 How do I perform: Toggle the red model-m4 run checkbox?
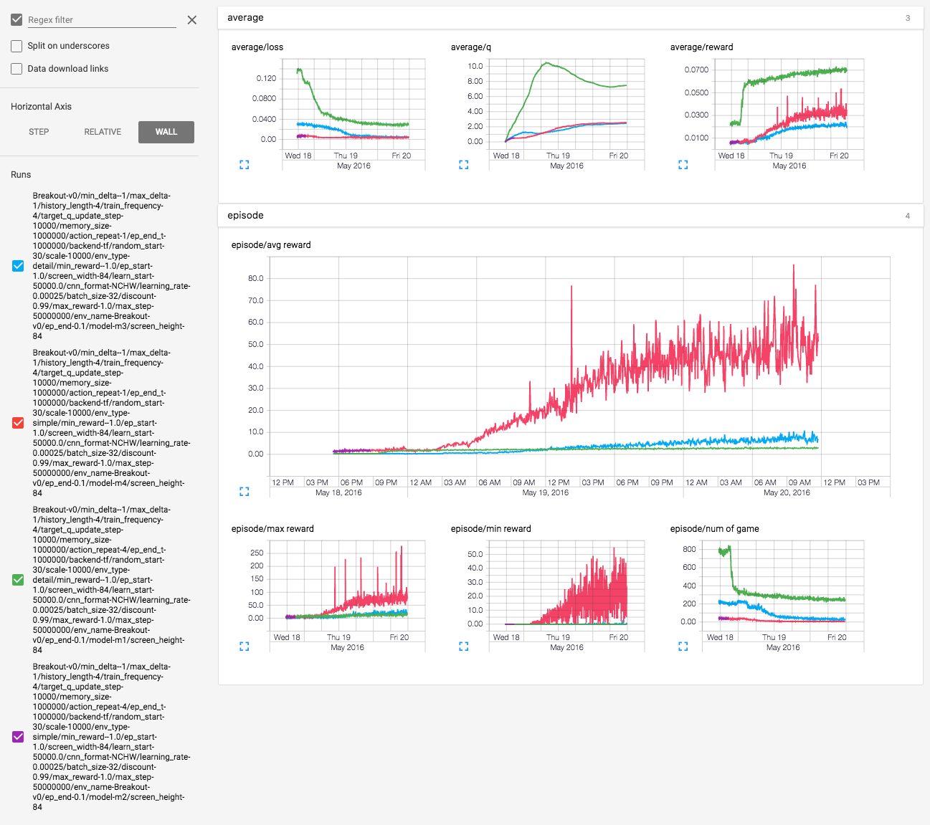(19, 423)
